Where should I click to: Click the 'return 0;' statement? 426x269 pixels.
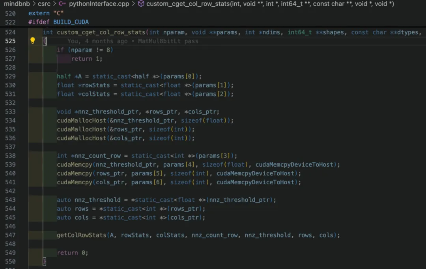pyautogui.click(x=73, y=253)
